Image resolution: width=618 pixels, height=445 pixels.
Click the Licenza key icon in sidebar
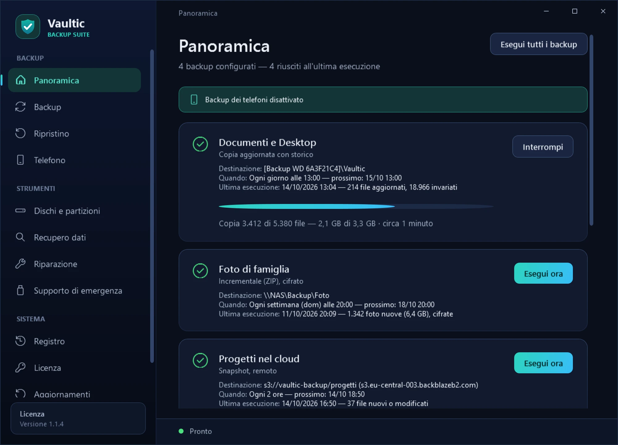click(x=20, y=368)
